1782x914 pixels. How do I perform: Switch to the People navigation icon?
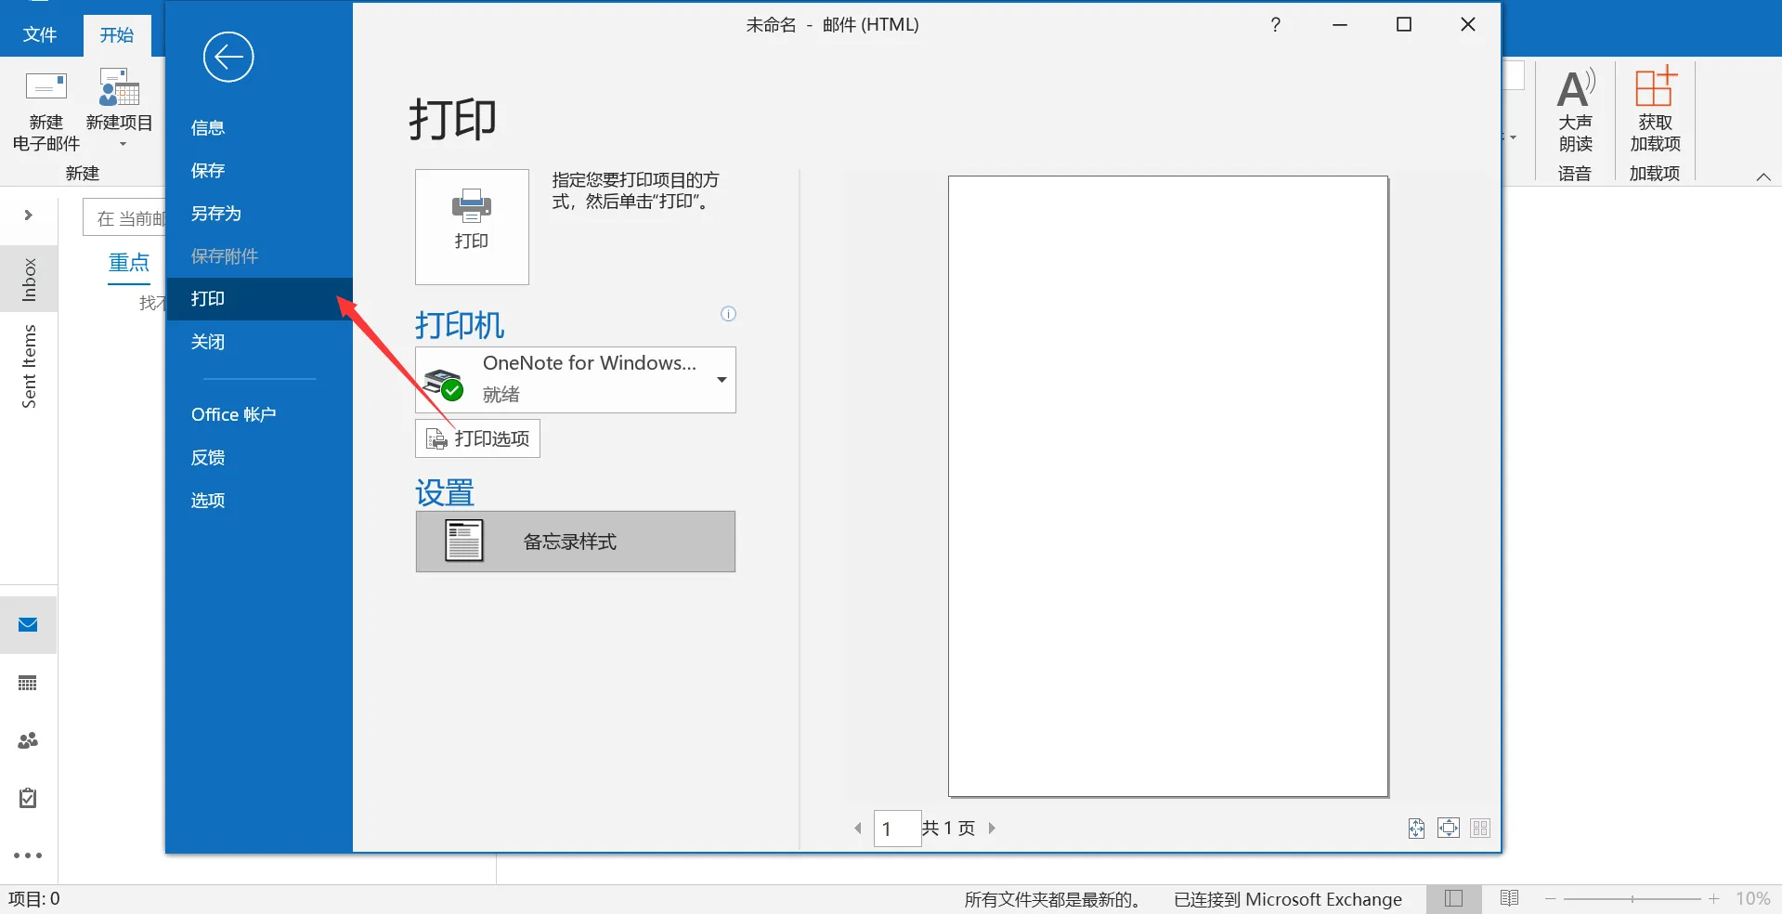point(28,741)
